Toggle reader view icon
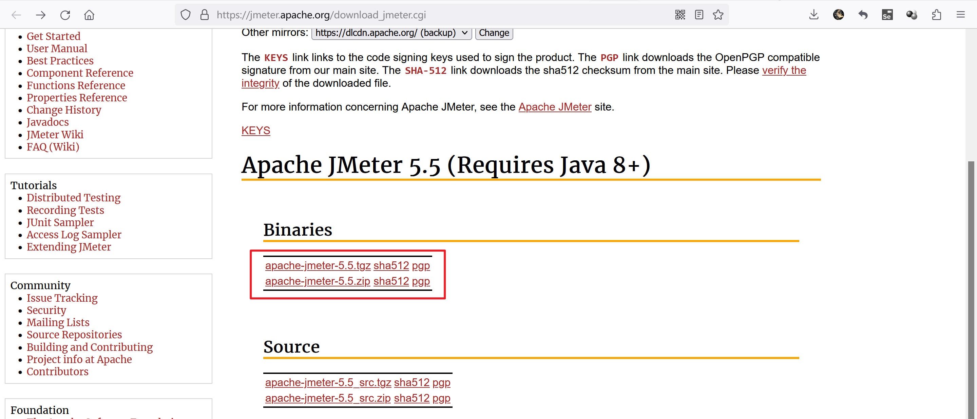Image resolution: width=977 pixels, height=419 pixels. tap(699, 15)
